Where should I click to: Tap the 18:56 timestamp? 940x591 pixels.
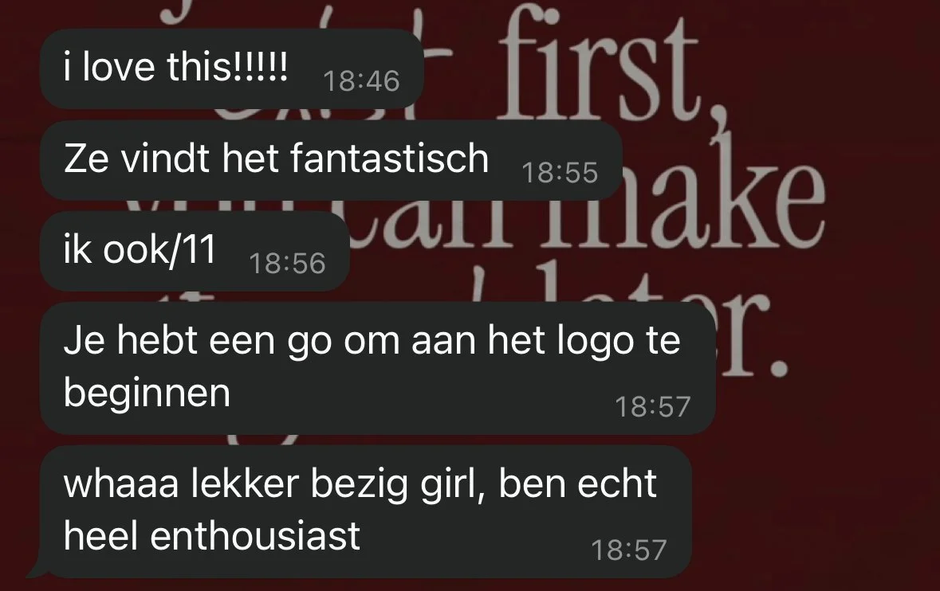287,264
